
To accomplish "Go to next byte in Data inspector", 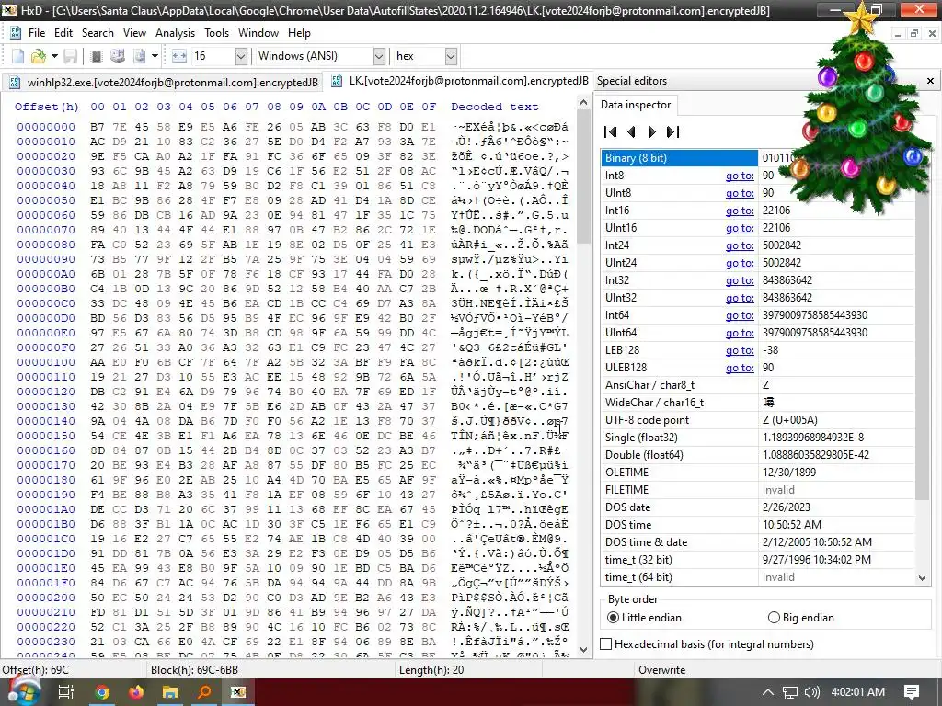I will tap(652, 131).
